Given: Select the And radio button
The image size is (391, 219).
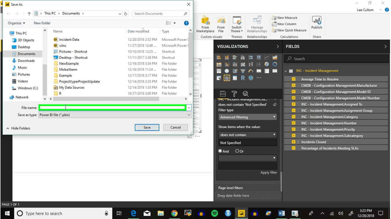Looking at the screenshot, I should coord(220,151).
